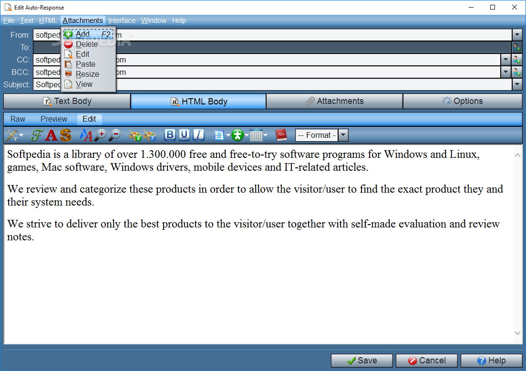Viewport: 526px width, 371px height.
Task: Click in the HTML body editing area
Action: click(x=258, y=245)
